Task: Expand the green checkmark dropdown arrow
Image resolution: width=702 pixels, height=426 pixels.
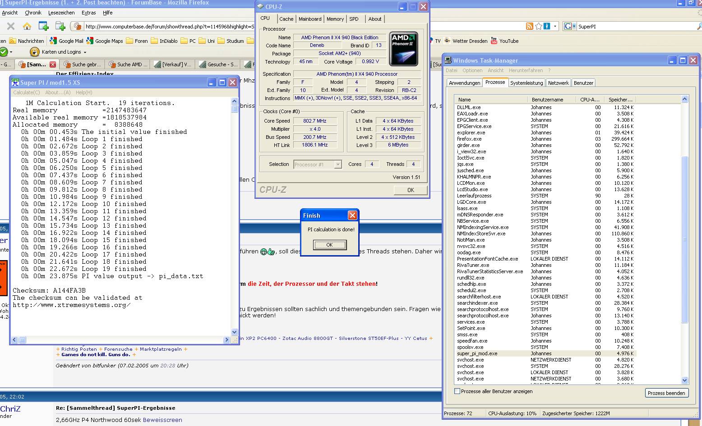Action: click(11, 52)
